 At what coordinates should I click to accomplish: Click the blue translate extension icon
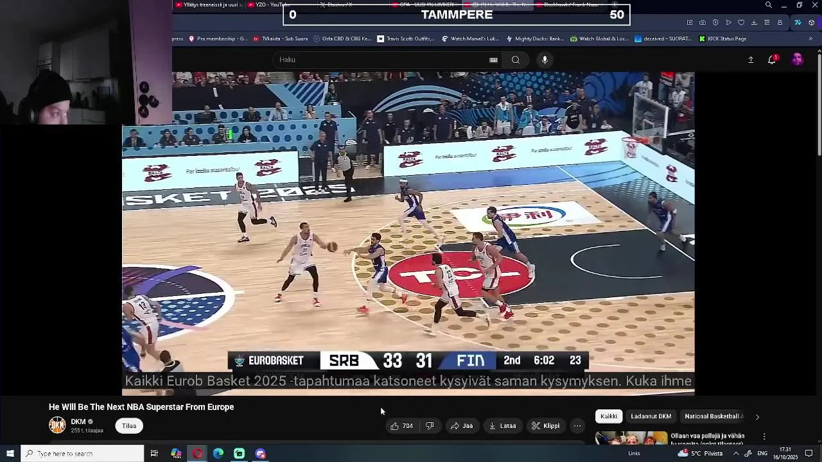[798, 22]
